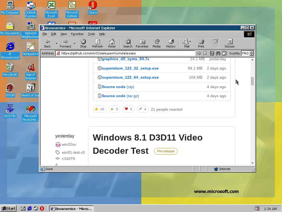Go to Home page icon
The image size is (282, 212).
pos(112,43)
